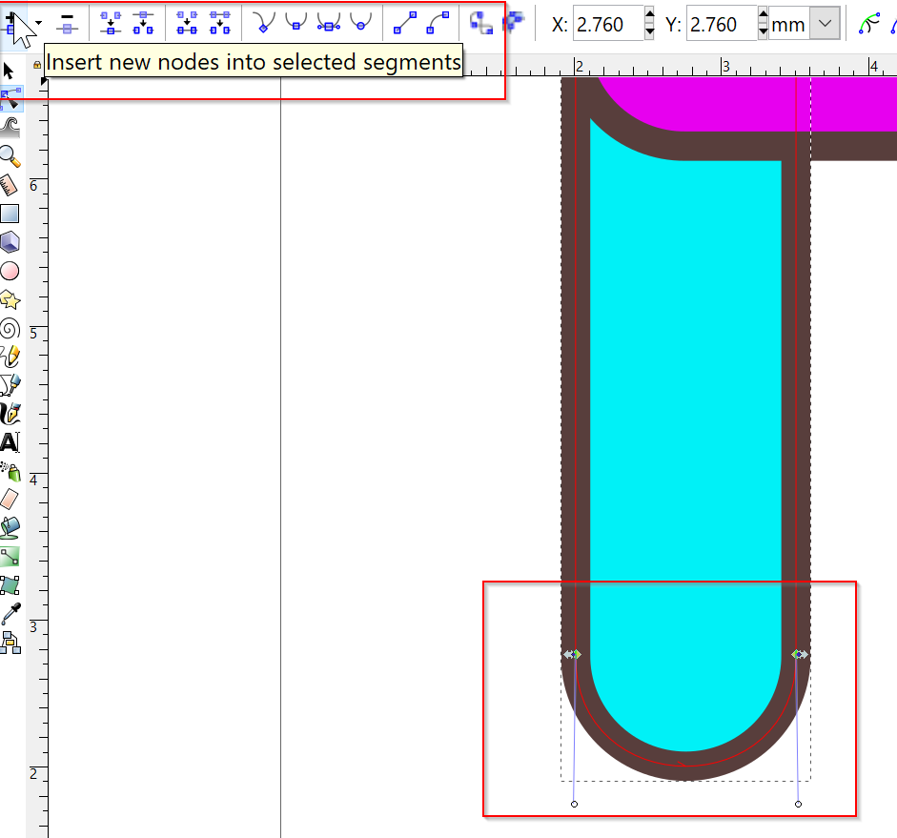Pick the Spiral tool
This screenshot has width=897, height=838.
10,329
